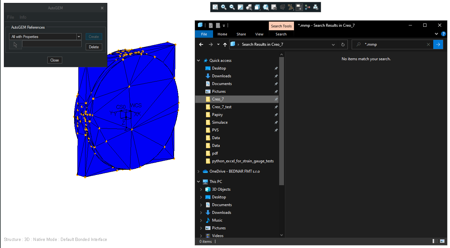Open the shaded display style tool
This screenshot has height=248, width=450.
[x=249, y=7]
